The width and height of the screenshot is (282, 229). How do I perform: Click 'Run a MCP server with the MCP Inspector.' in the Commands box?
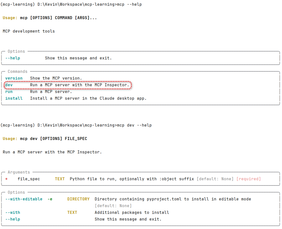pos(80,85)
